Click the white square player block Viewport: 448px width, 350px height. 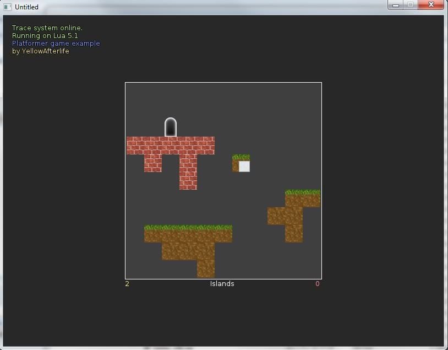244,166
